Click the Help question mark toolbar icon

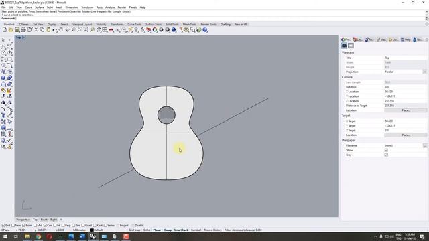(x=205, y=29)
